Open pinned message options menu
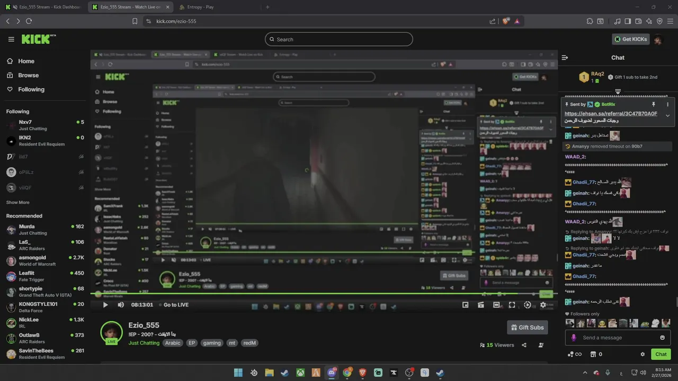This screenshot has height=381, width=678. 667,104
